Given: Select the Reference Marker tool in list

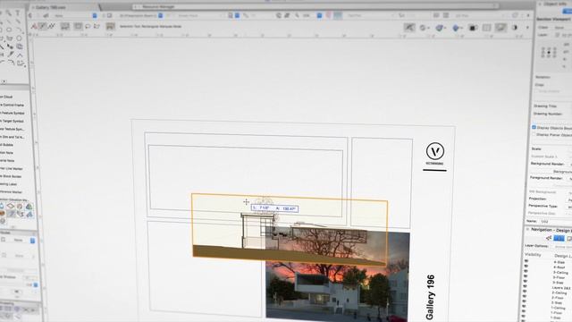Looking at the screenshot, I should pyautogui.click(x=11, y=191).
